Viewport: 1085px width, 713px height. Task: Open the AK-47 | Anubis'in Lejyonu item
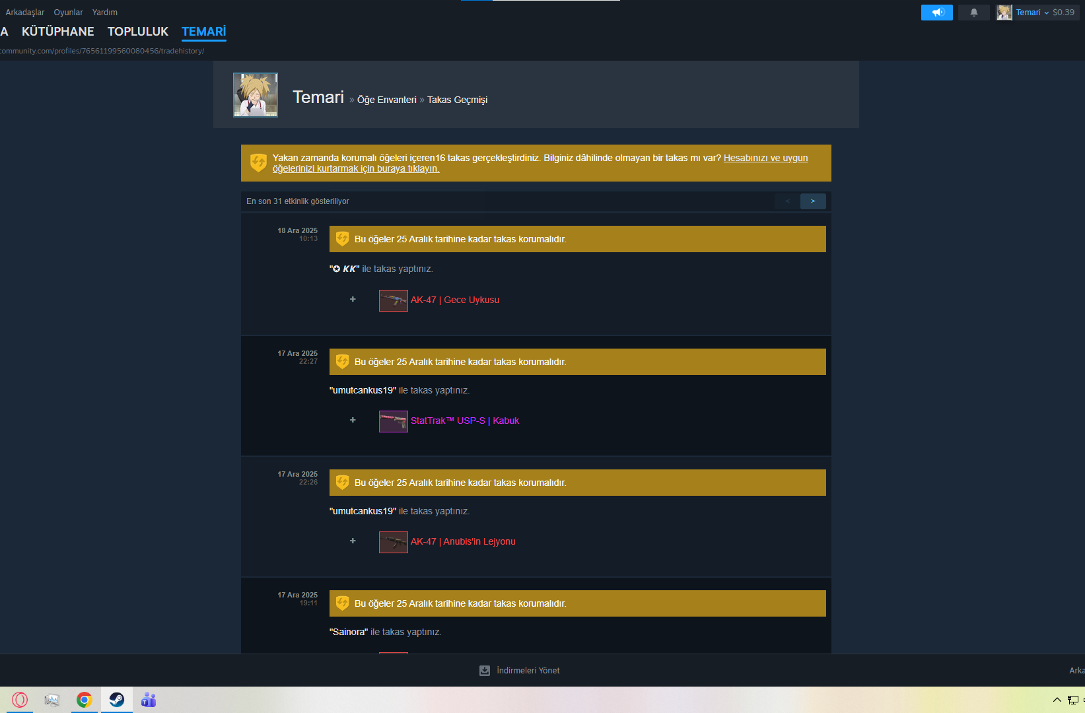463,541
